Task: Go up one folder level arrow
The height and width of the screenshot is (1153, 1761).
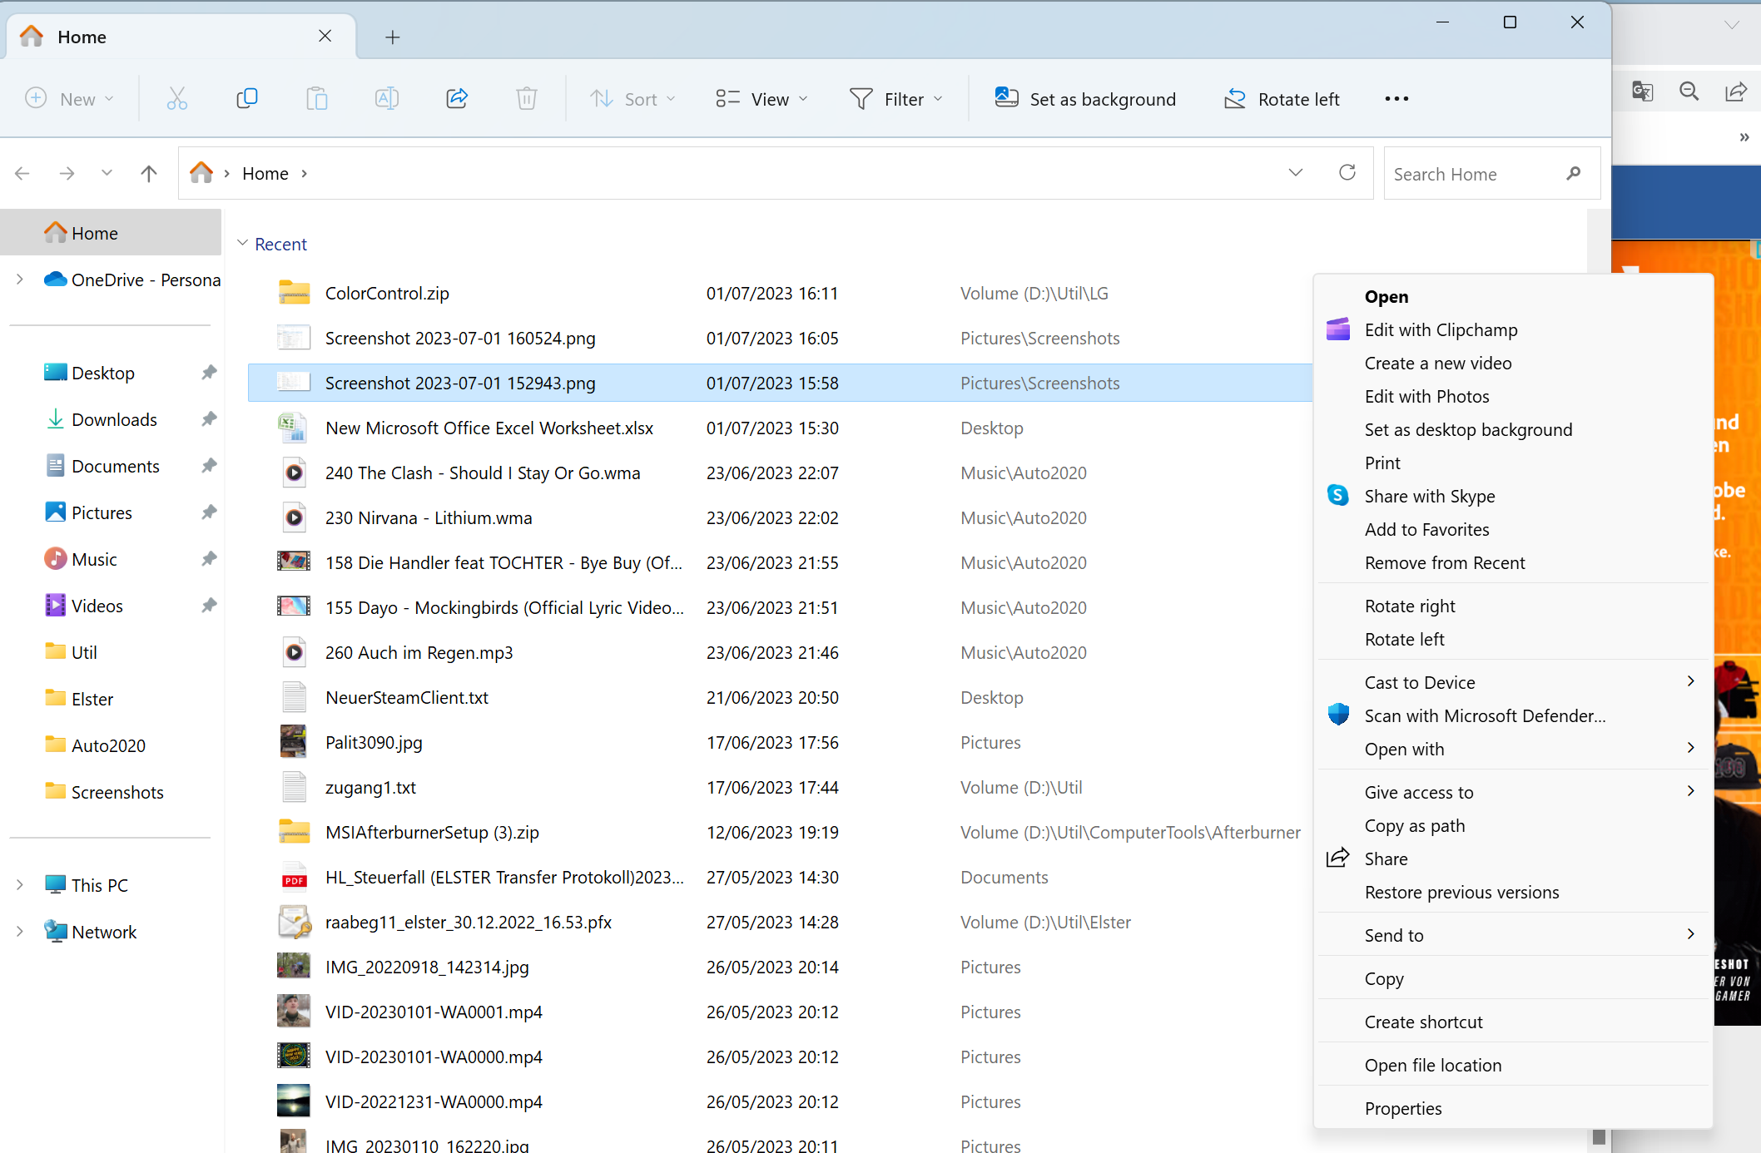Action: tap(149, 173)
